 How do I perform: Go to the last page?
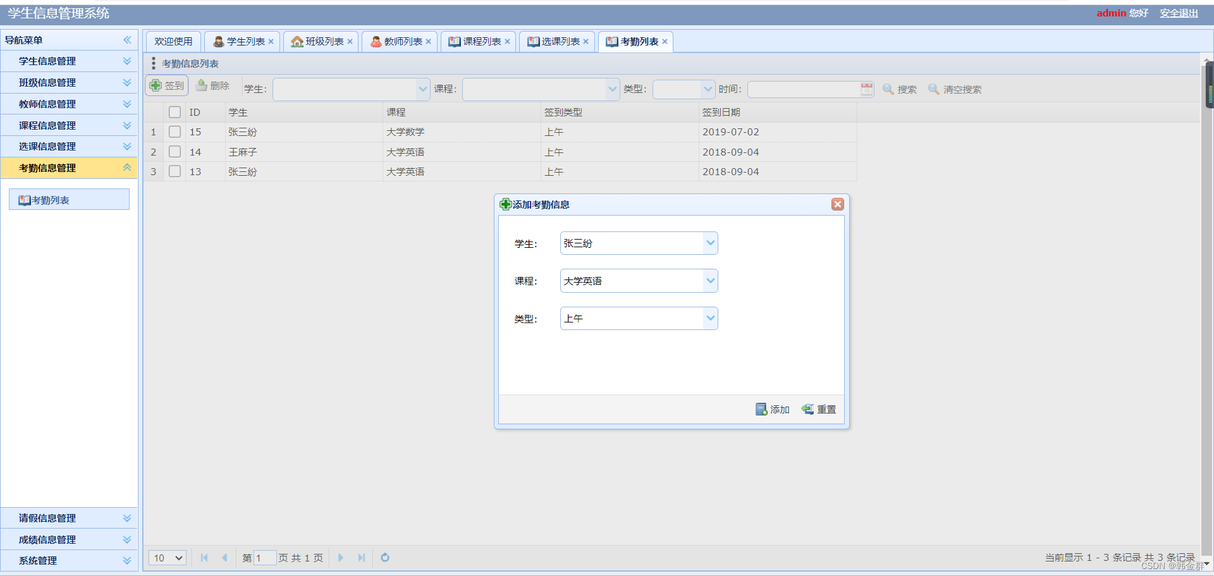pyautogui.click(x=361, y=558)
